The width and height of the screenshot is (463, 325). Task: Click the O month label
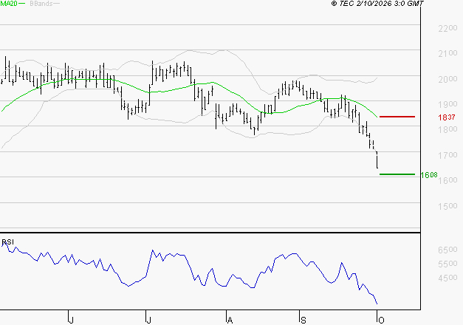click(381, 320)
